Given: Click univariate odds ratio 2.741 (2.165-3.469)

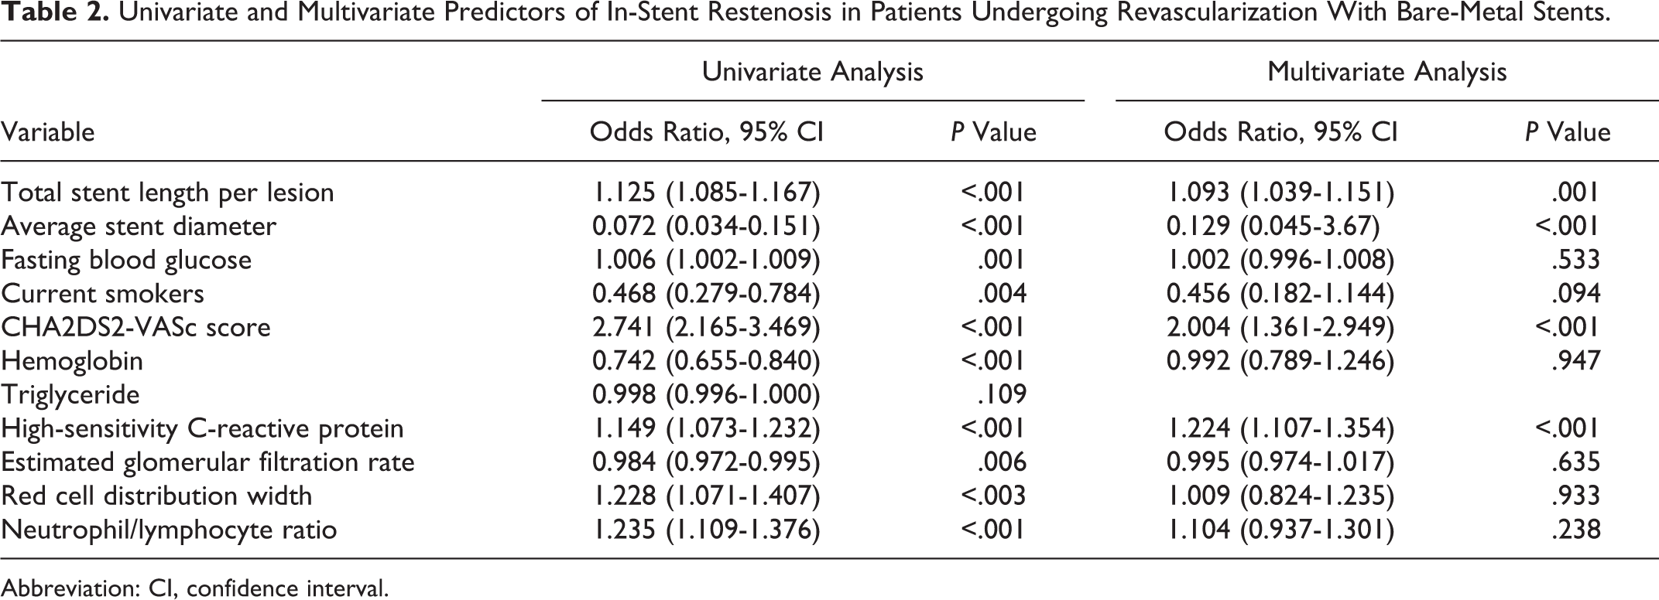Looking at the screenshot, I should coord(706,327).
